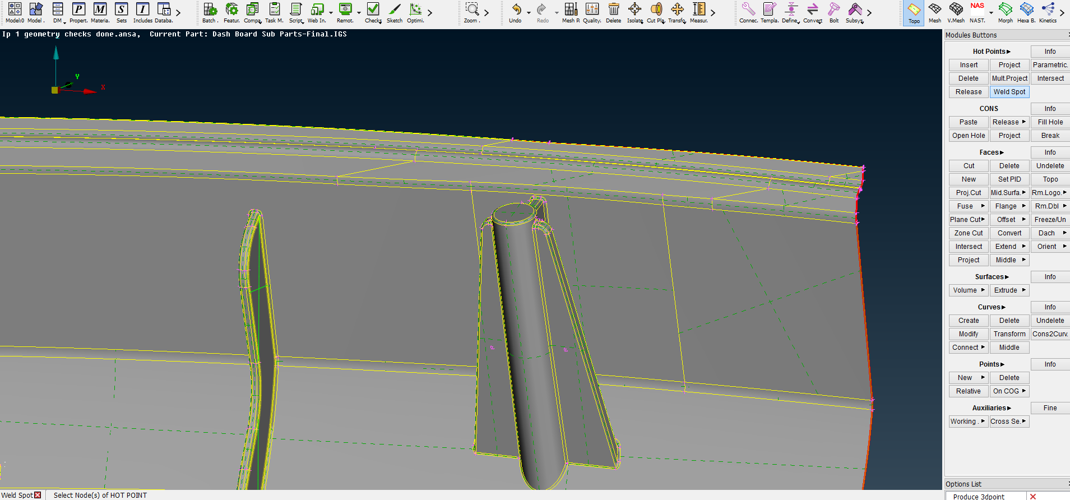1070x500 pixels.
Task: Open the Database browser icon
Action: [164, 12]
